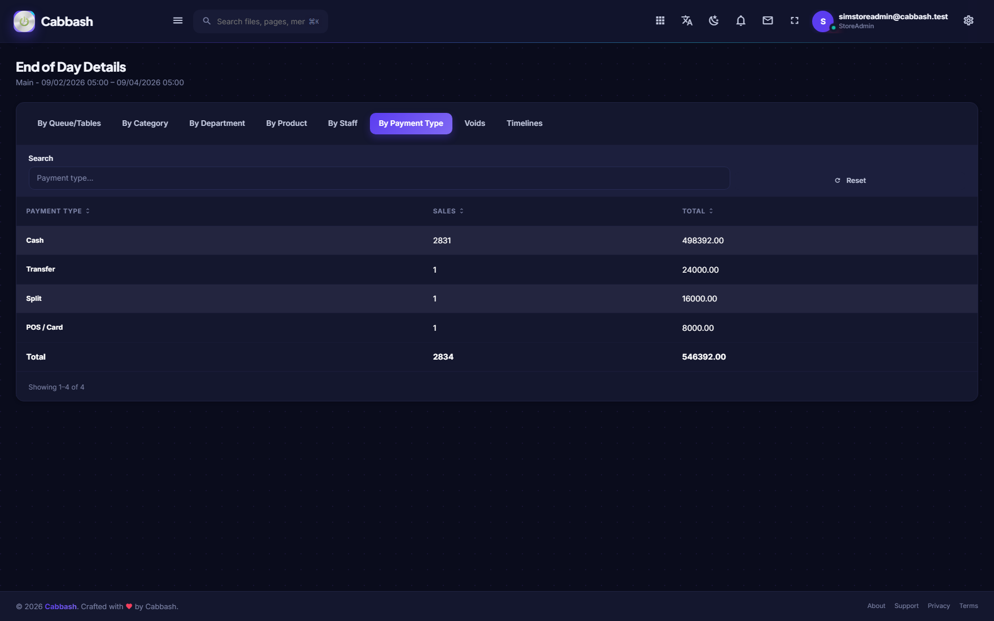Select the POS / Card row
The image size is (994, 621).
(497, 327)
